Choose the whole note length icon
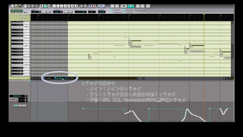 pyautogui.click(x=54, y=6)
